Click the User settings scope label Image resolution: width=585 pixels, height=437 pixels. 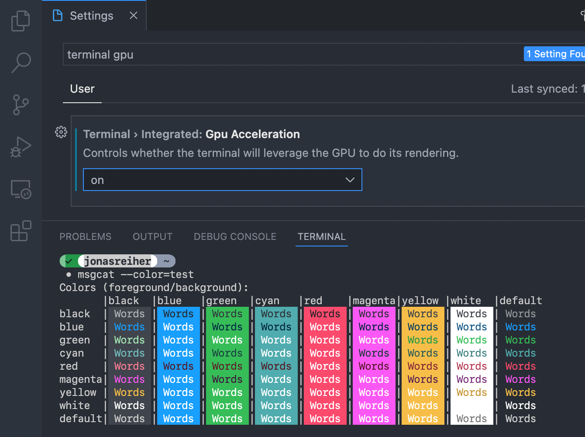(x=82, y=89)
